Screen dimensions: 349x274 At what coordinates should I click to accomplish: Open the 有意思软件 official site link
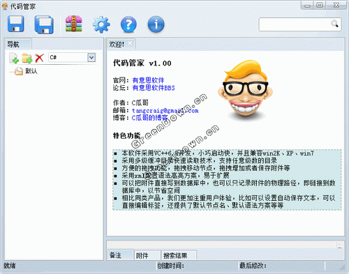(148, 80)
